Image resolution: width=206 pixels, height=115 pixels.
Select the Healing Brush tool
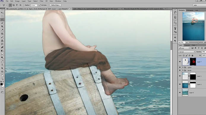[2, 34]
